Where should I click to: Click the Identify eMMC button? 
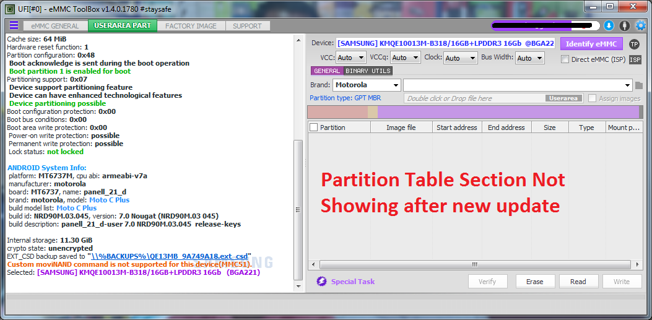tap(591, 43)
